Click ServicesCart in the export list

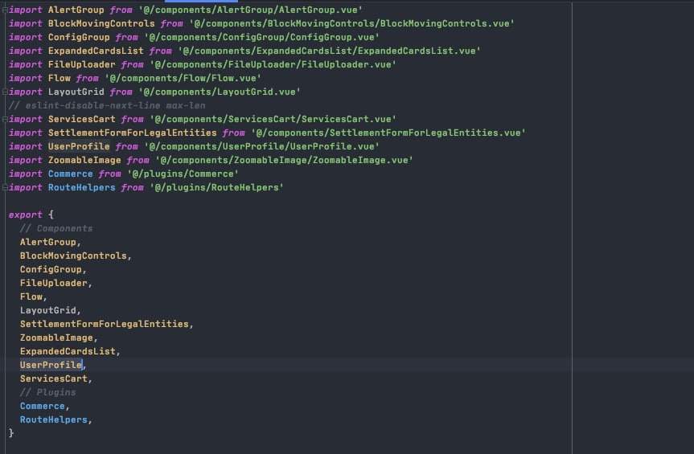pyautogui.click(x=54, y=378)
